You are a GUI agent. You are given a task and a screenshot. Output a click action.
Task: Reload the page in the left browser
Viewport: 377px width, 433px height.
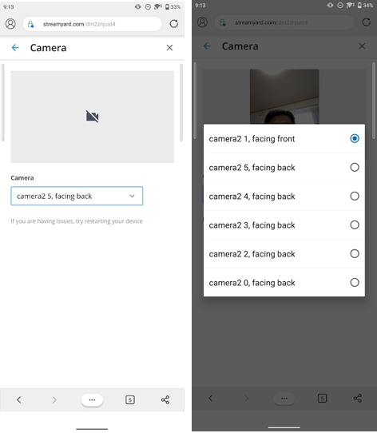174,24
